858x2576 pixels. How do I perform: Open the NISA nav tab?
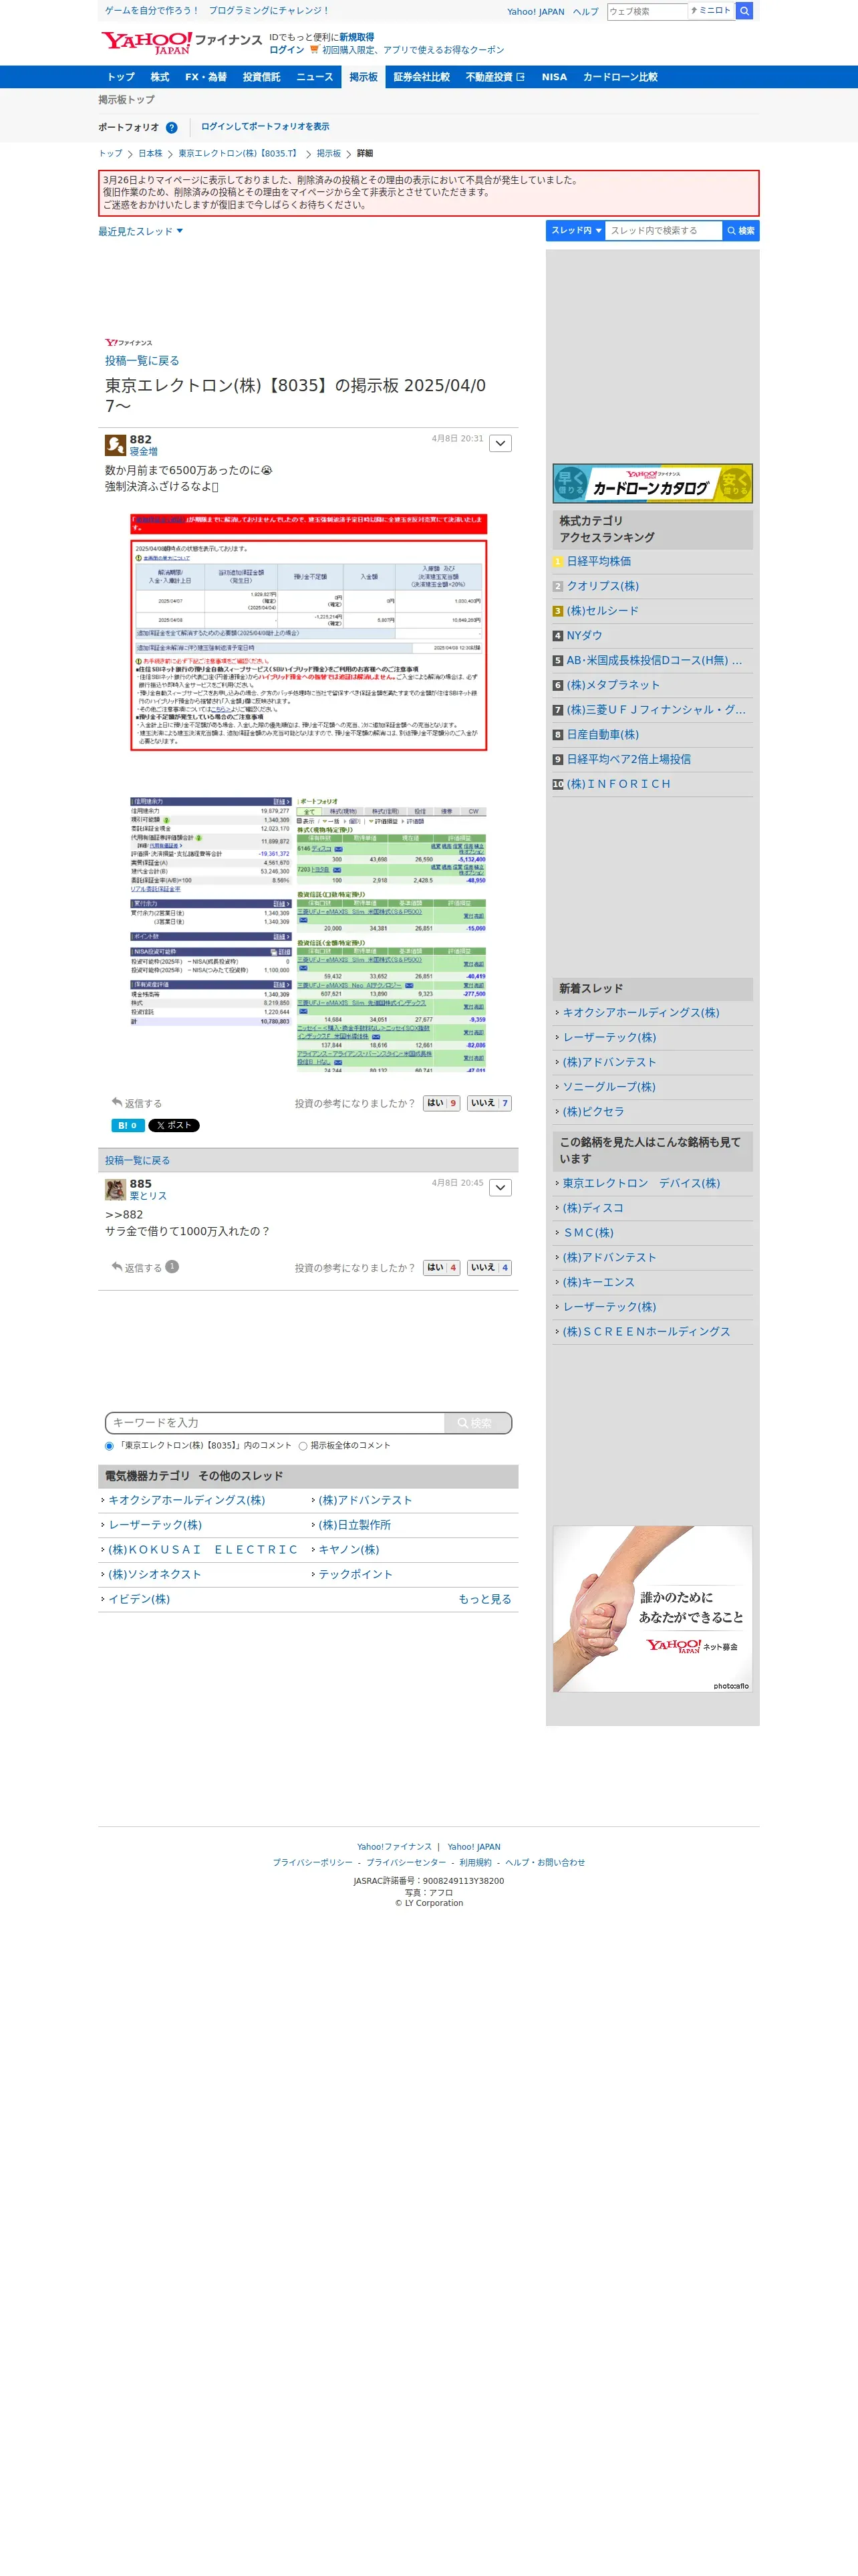(555, 77)
